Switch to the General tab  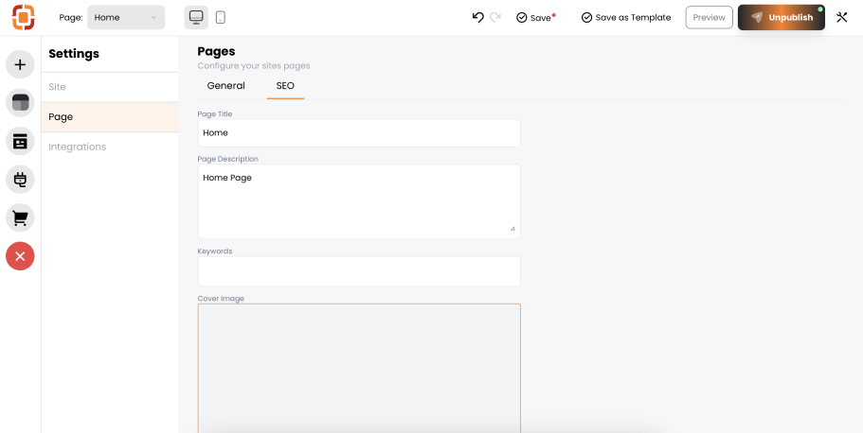[x=226, y=86]
